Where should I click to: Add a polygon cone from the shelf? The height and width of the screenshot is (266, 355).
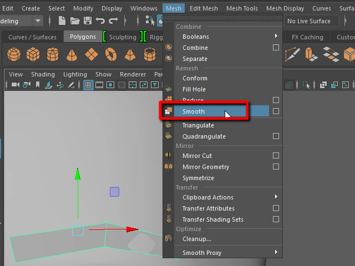click(x=72, y=55)
